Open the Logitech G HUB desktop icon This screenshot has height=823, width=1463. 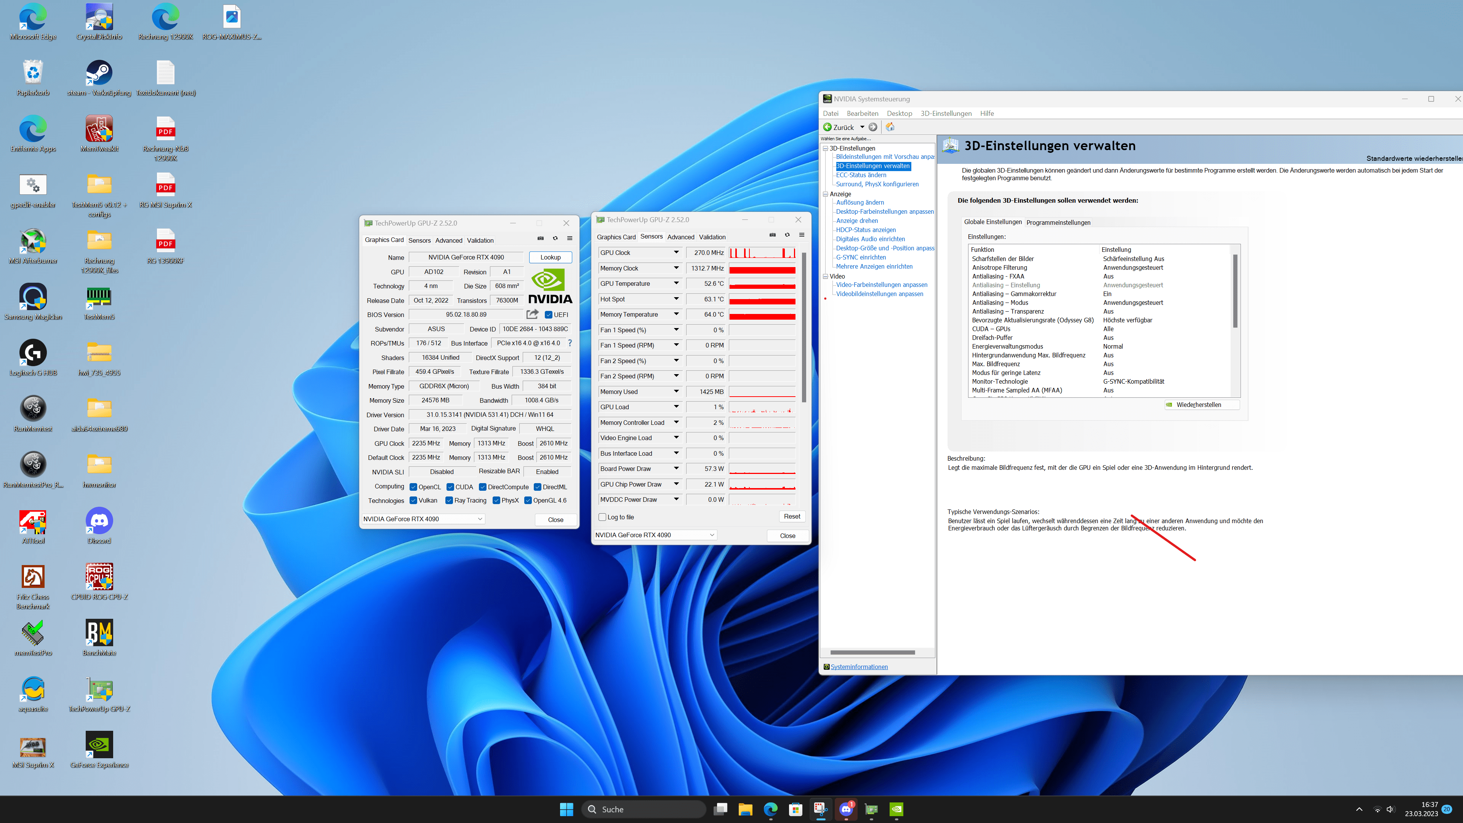[x=33, y=359]
